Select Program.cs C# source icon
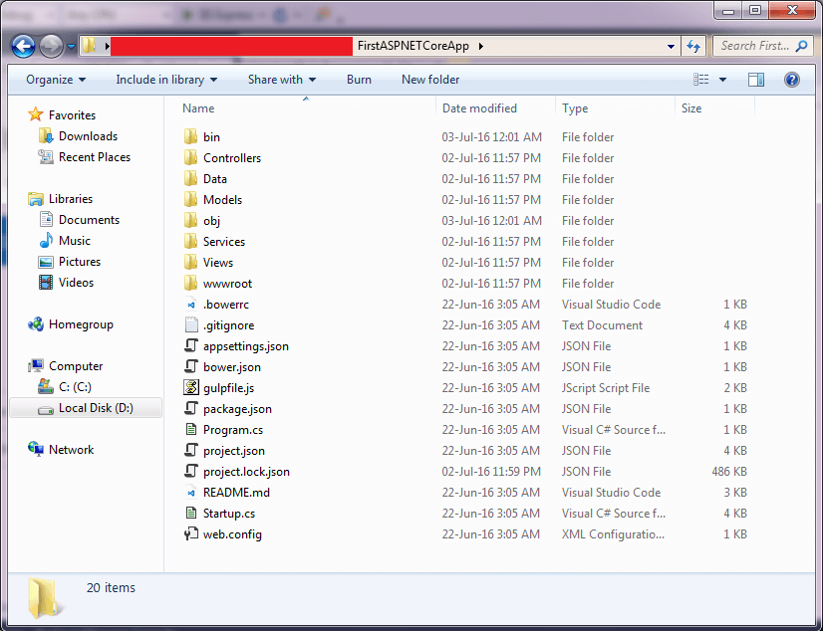The height and width of the screenshot is (631, 823). pyautogui.click(x=191, y=429)
